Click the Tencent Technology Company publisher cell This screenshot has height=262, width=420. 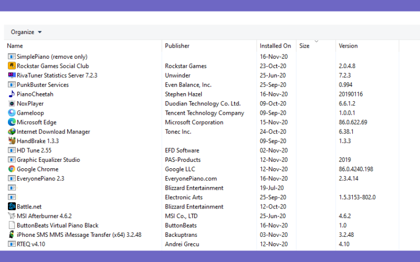[204, 113]
